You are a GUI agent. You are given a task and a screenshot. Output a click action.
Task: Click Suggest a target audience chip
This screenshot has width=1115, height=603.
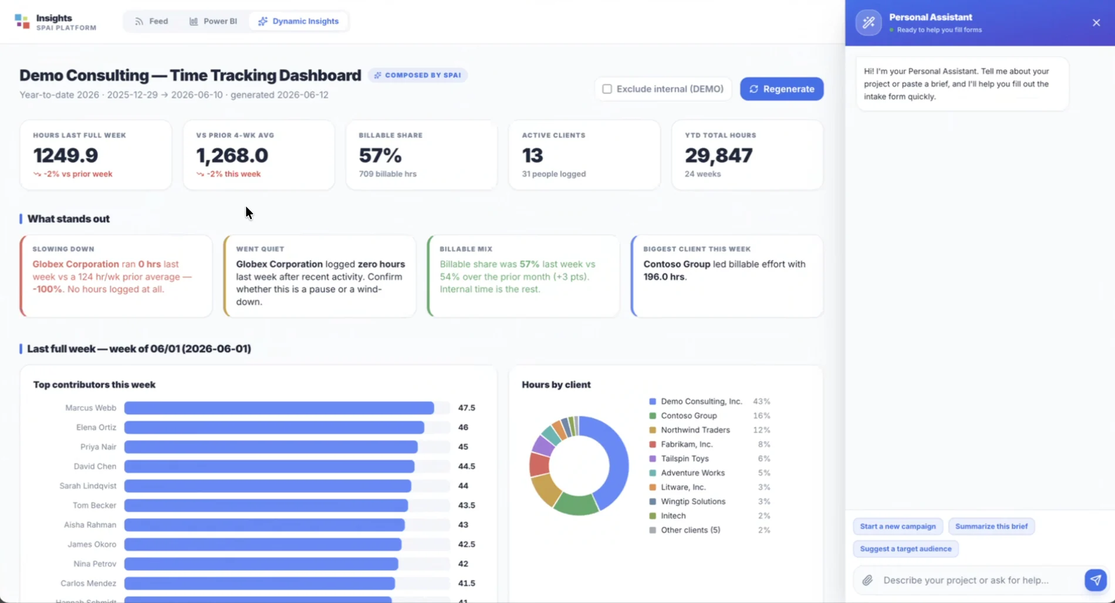pyautogui.click(x=905, y=549)
